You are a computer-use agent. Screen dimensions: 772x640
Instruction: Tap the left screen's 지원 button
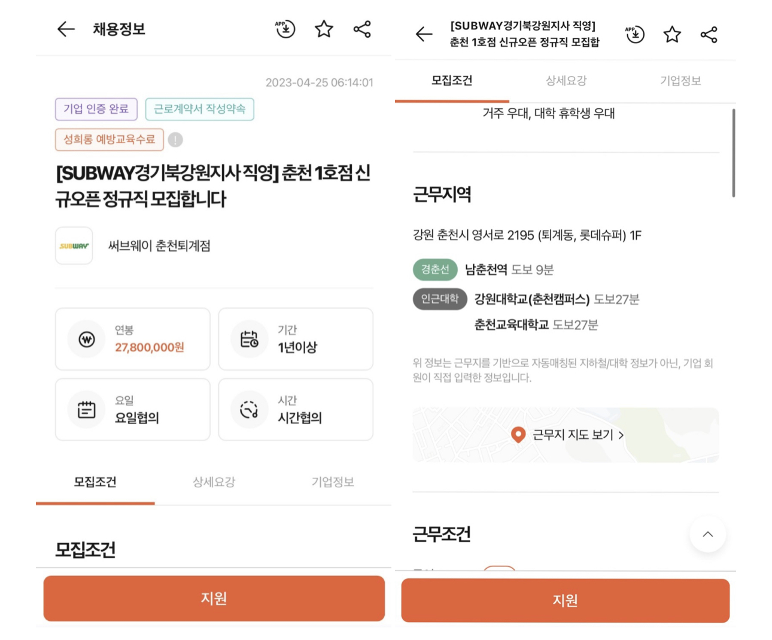214,598
